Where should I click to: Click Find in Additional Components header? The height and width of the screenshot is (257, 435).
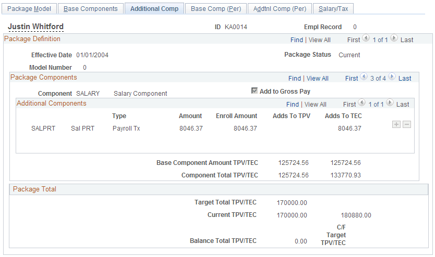[x=293, y=104]
